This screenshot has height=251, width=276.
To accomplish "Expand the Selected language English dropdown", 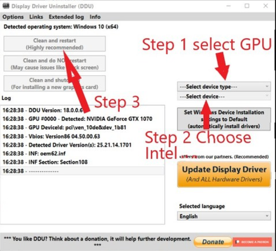I will click(x=224, y=216).
